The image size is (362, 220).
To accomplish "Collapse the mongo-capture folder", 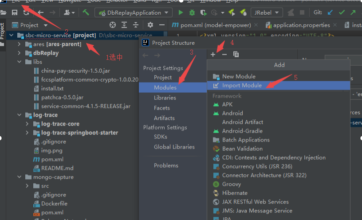I will tap(19, 177).
